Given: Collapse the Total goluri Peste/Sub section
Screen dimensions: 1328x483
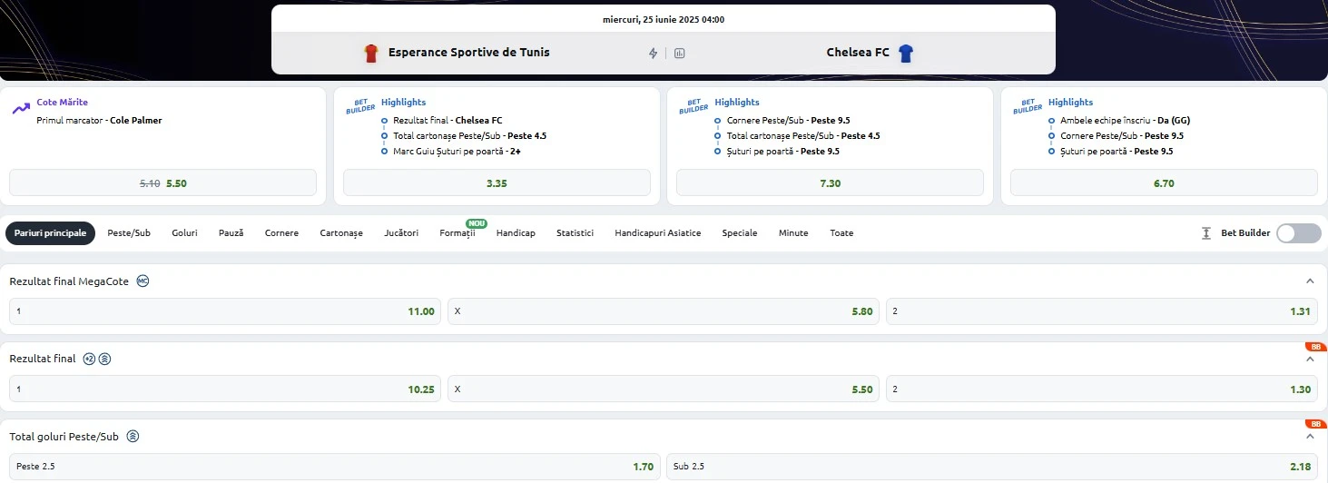Looking at the screenshot, I should click(x=1309, y=437).
